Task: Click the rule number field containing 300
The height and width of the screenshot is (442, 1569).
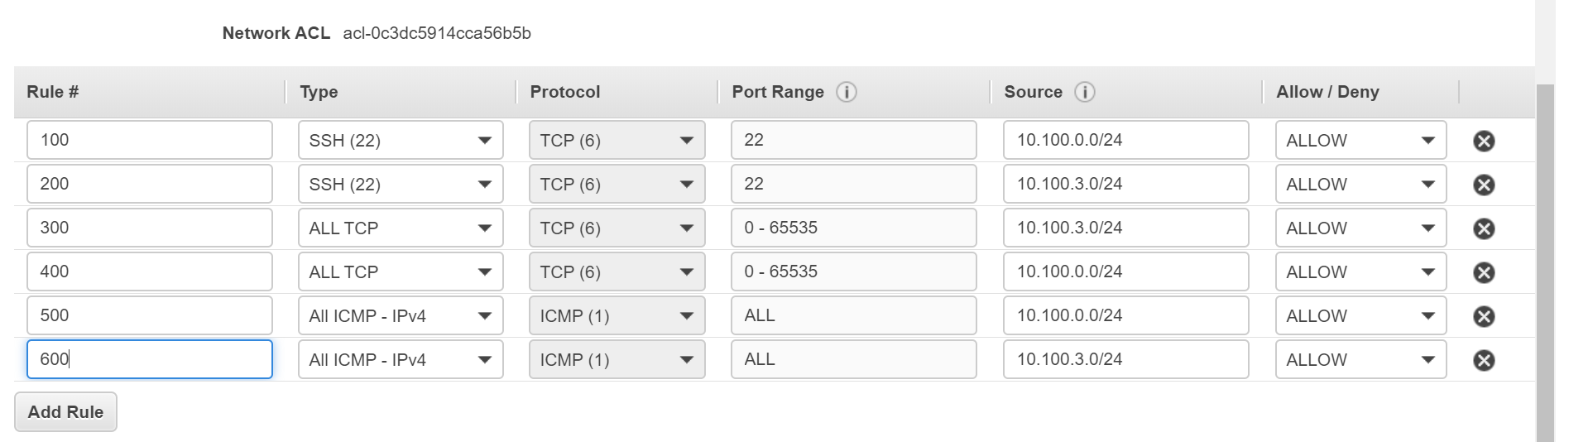Action: 150,228
